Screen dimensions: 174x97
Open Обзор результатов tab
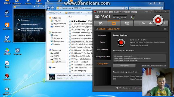click(102, 57)
